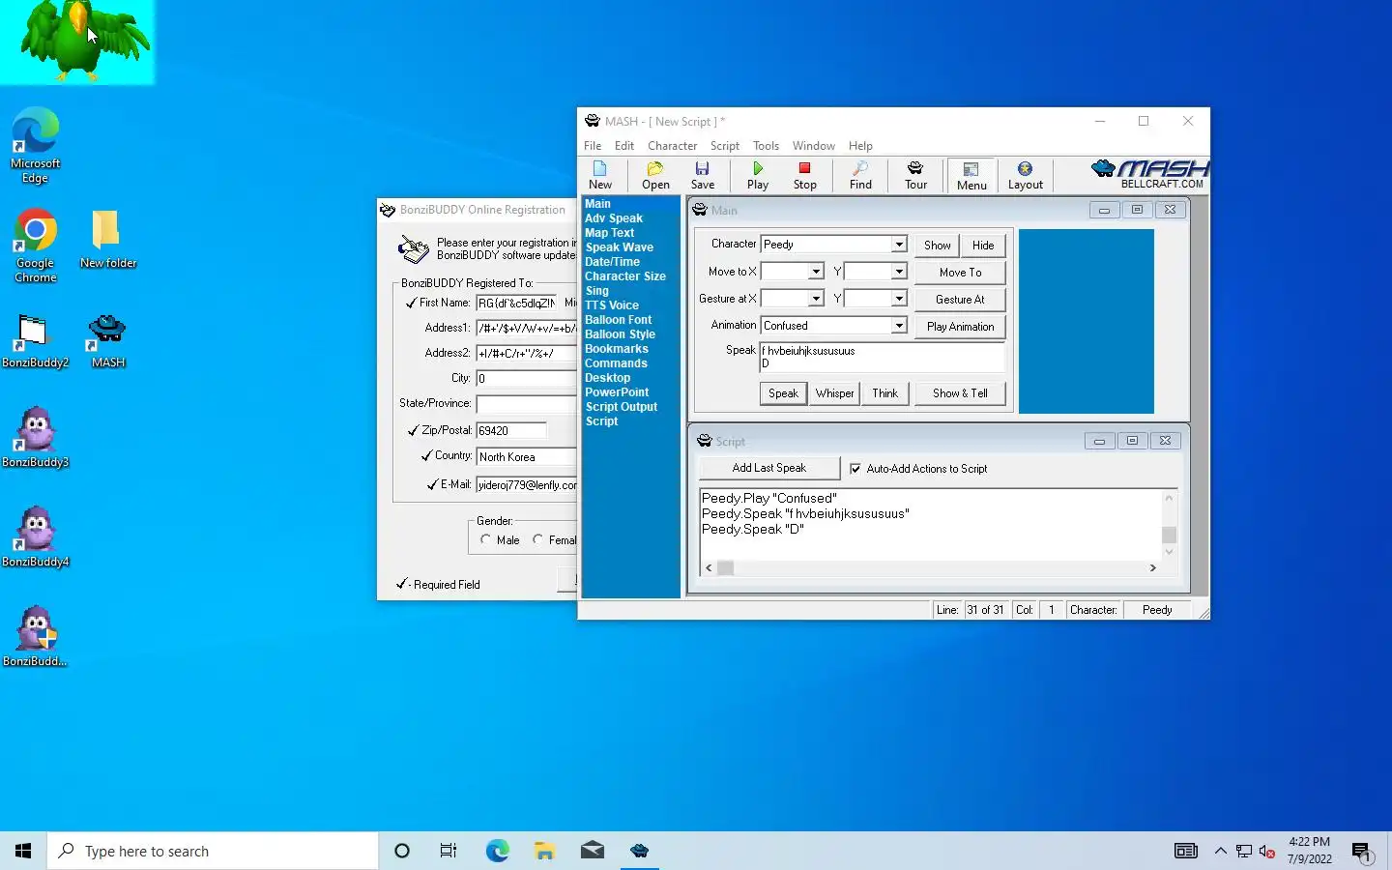The image size is (1392, 870).
Task: Click the Add Last Speak button
Action: (768, 468)
